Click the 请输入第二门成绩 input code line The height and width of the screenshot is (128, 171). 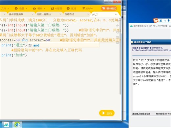[34, 30]
